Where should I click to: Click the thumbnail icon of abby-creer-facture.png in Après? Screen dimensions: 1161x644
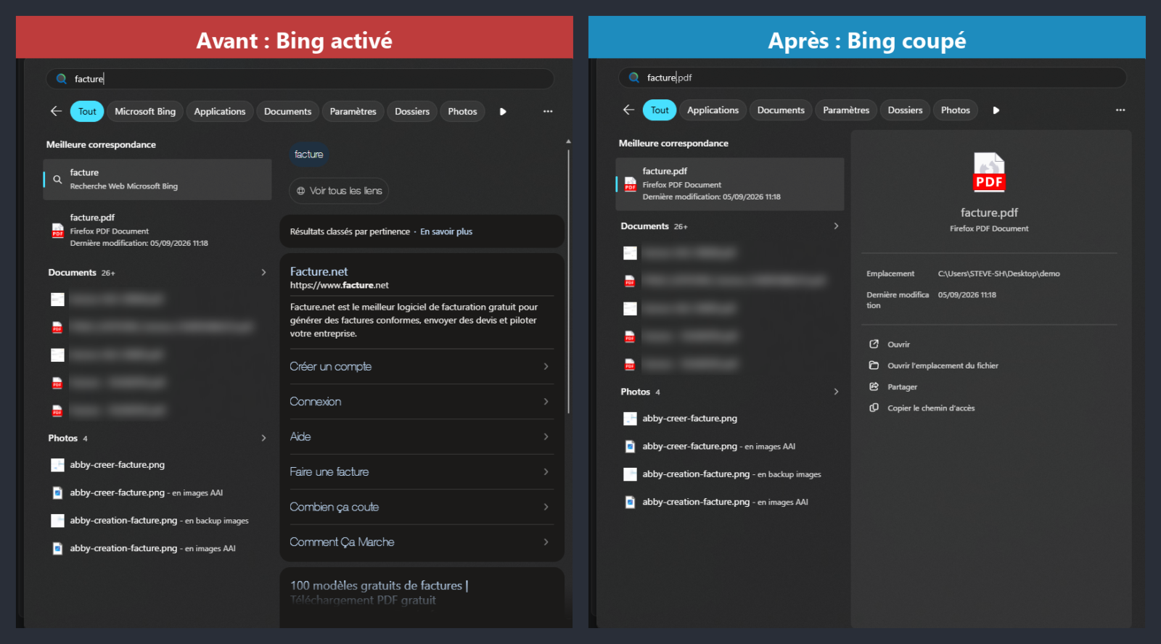tap(630, 418)
